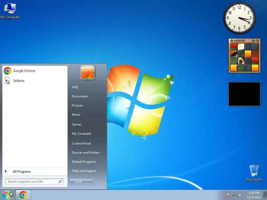
Task: Open the Action Center flag icon
Action: point(228,195)
